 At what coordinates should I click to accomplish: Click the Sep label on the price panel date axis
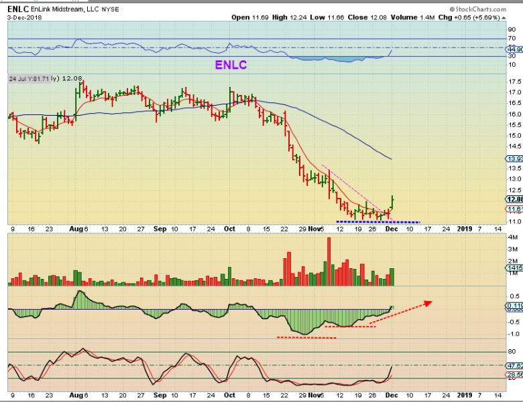[x=160, y=229]
